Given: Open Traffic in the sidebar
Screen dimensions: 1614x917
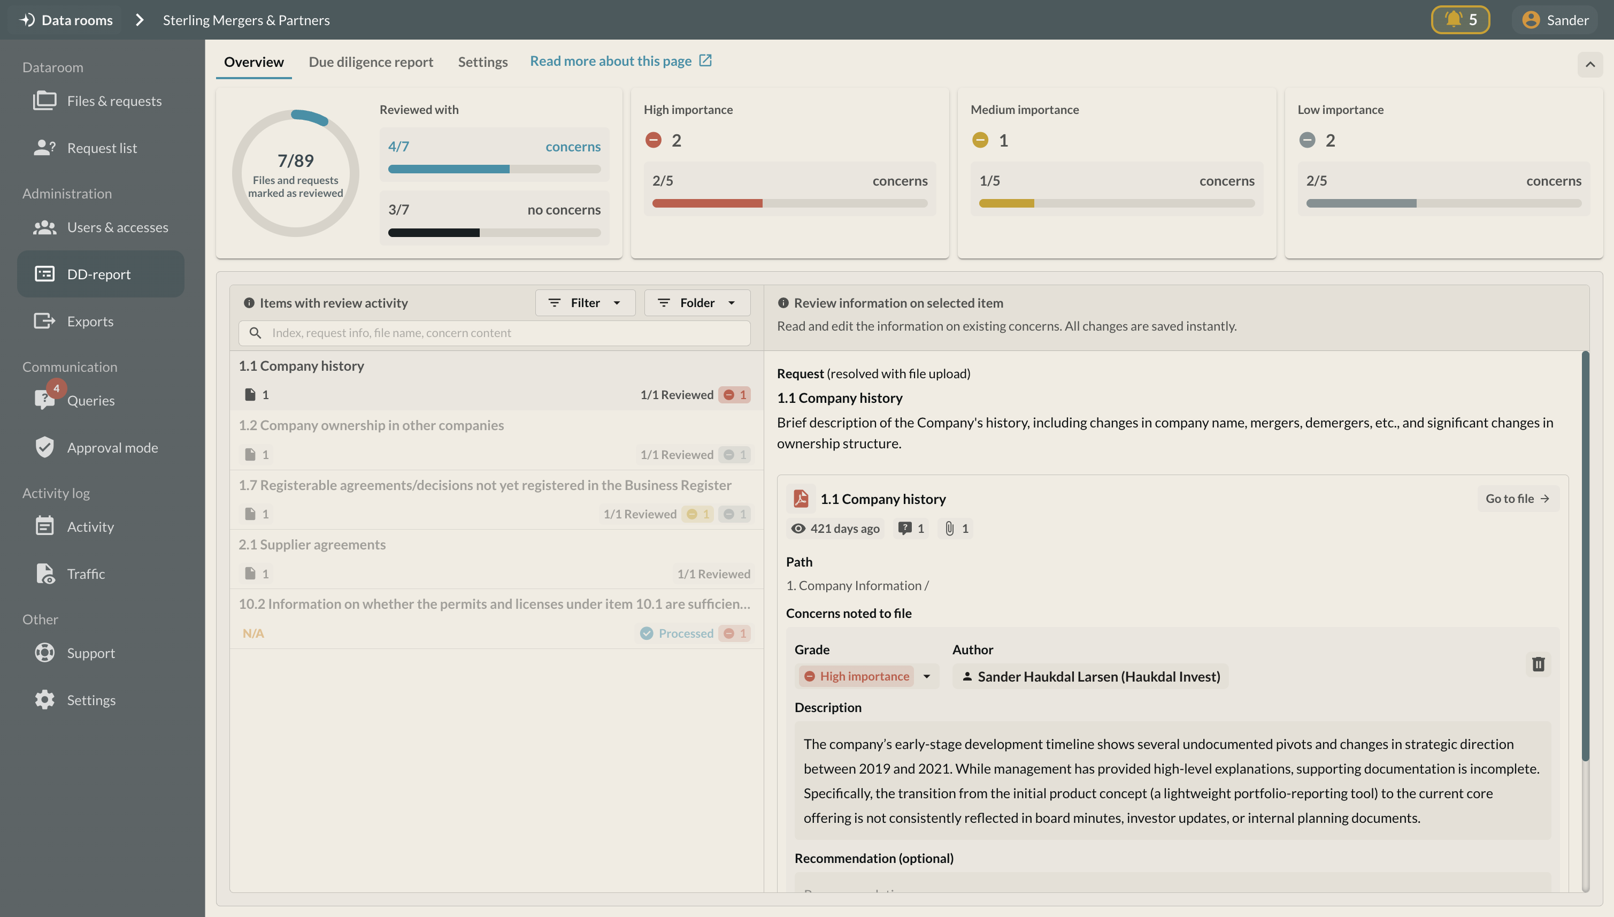Looking at the screenshot, I should (86, 574).
